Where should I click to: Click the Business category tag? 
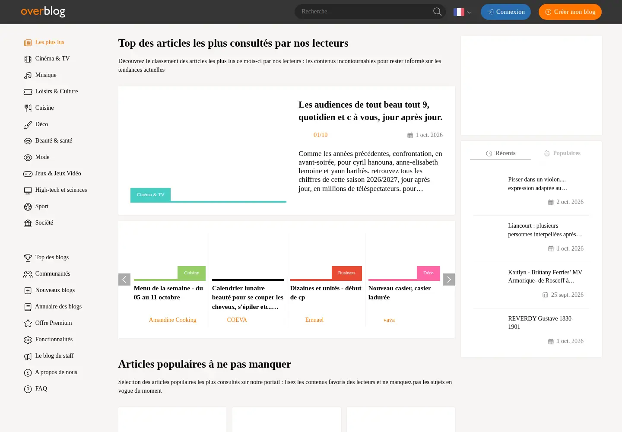[346, 273]
